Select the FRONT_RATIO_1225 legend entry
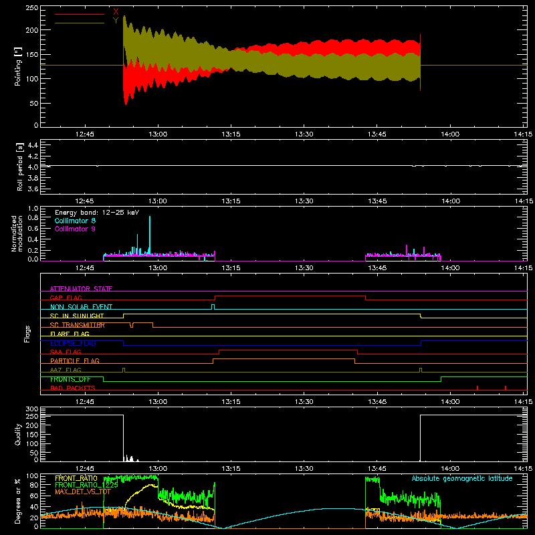 pyautogui.click(x=86, y=484)
